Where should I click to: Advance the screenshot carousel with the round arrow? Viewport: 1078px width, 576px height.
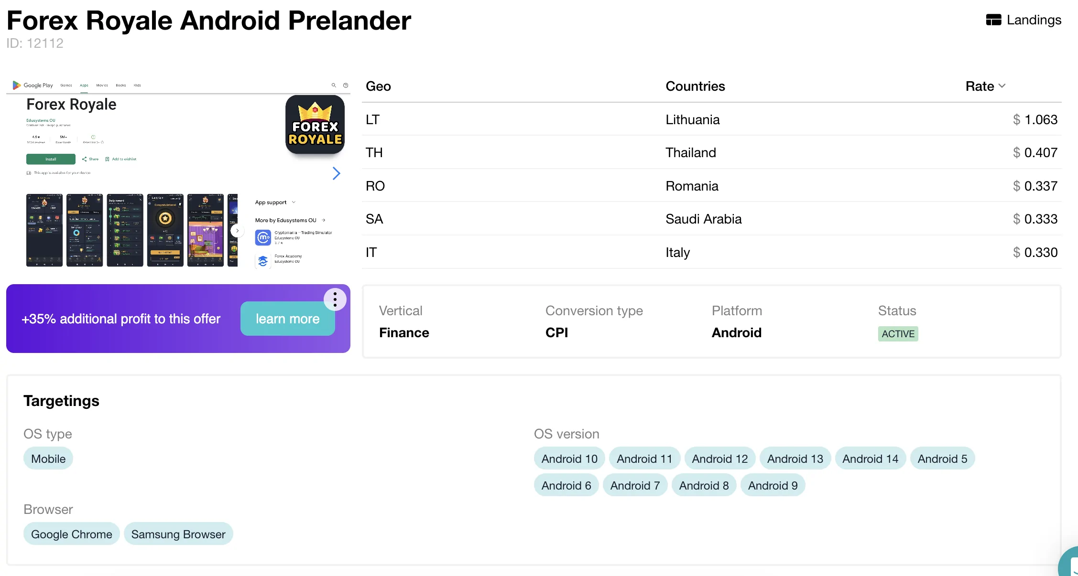pyautogui.click(x=237, y=231)
